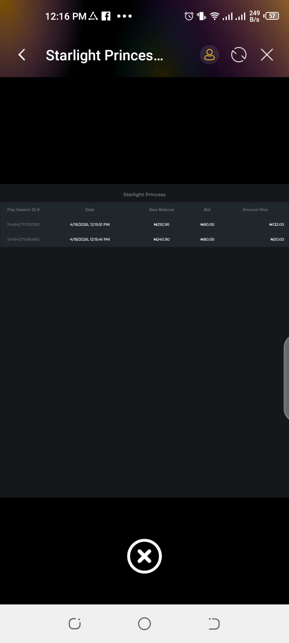This screenshot has width=289, height=643.
Task: Select the ₦80.00 bet in 12:15:41 row
Action: click(207, 240)
